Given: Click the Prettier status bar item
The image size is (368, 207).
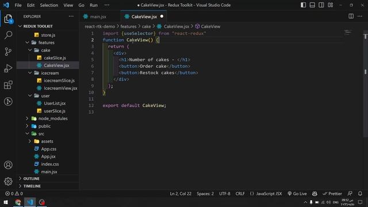Looking at the screenshot, I should click(332, 194).
